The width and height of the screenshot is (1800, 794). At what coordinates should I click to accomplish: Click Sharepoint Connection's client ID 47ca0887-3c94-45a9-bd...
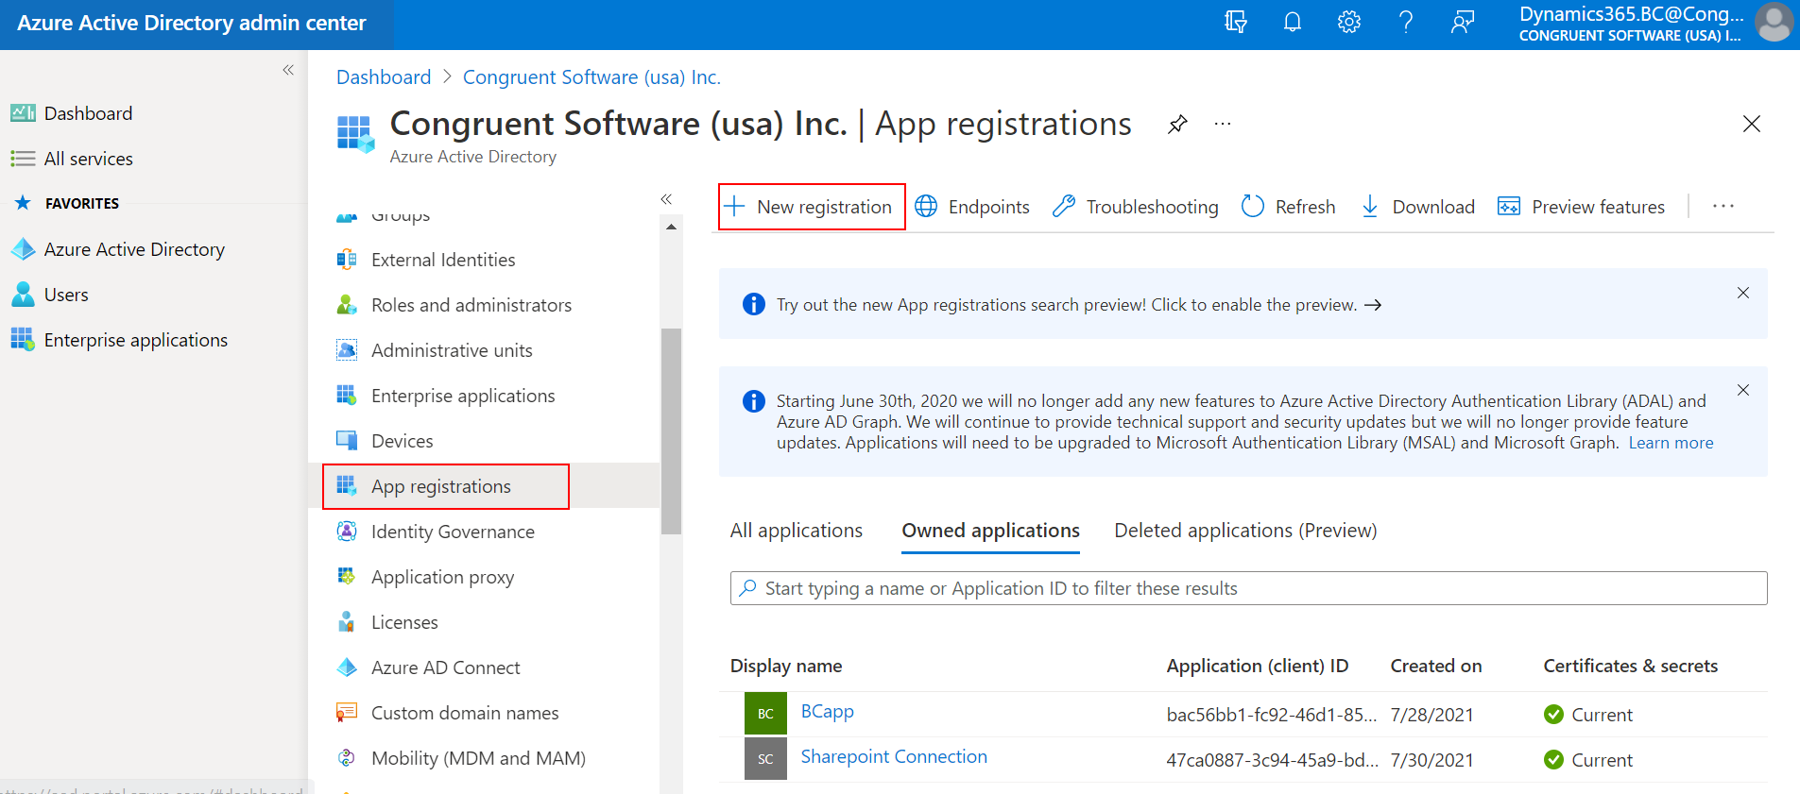click(x=1272, y=760)
